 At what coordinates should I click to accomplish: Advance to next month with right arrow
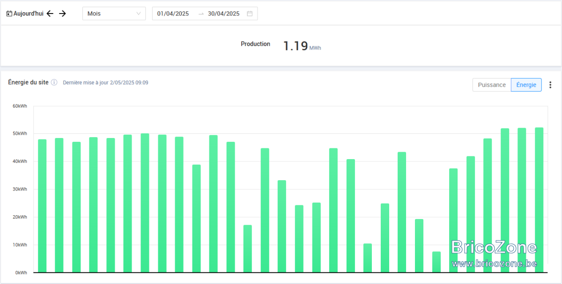(63, 14)
